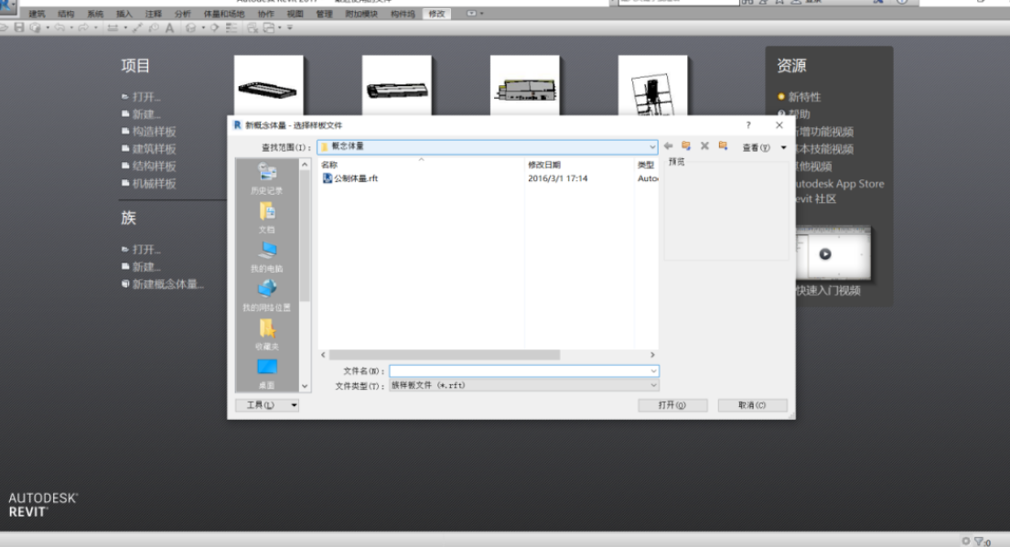The height and width of the screenshot is (547, 1010).
Task: Click the Thin Lines icon in the quick toolbar
Action: [x=231, y=27]
